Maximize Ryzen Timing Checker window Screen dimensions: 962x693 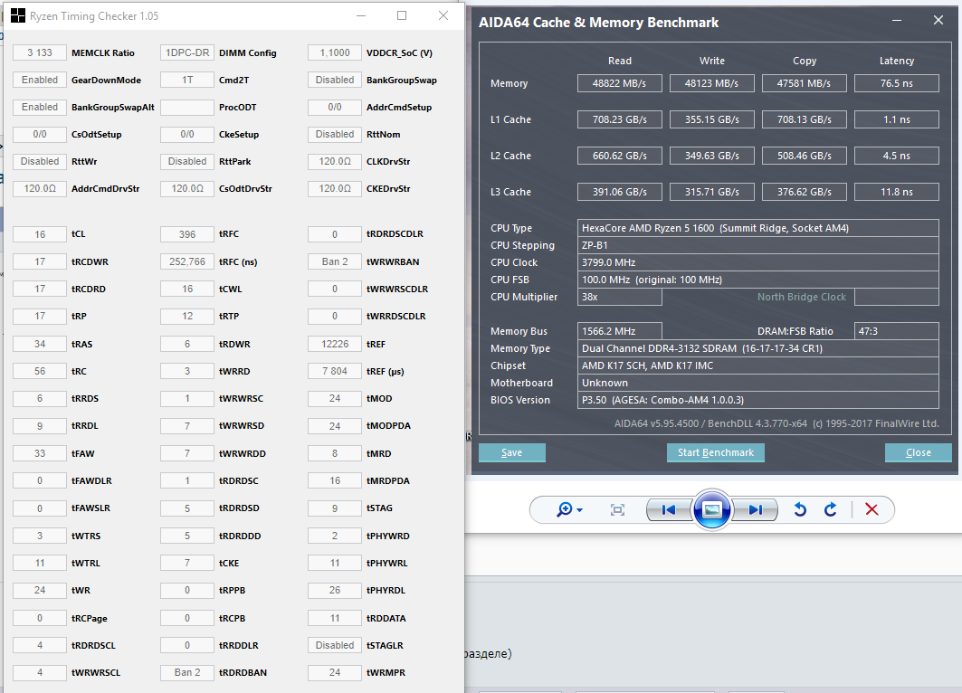click(x=402, y=15)
